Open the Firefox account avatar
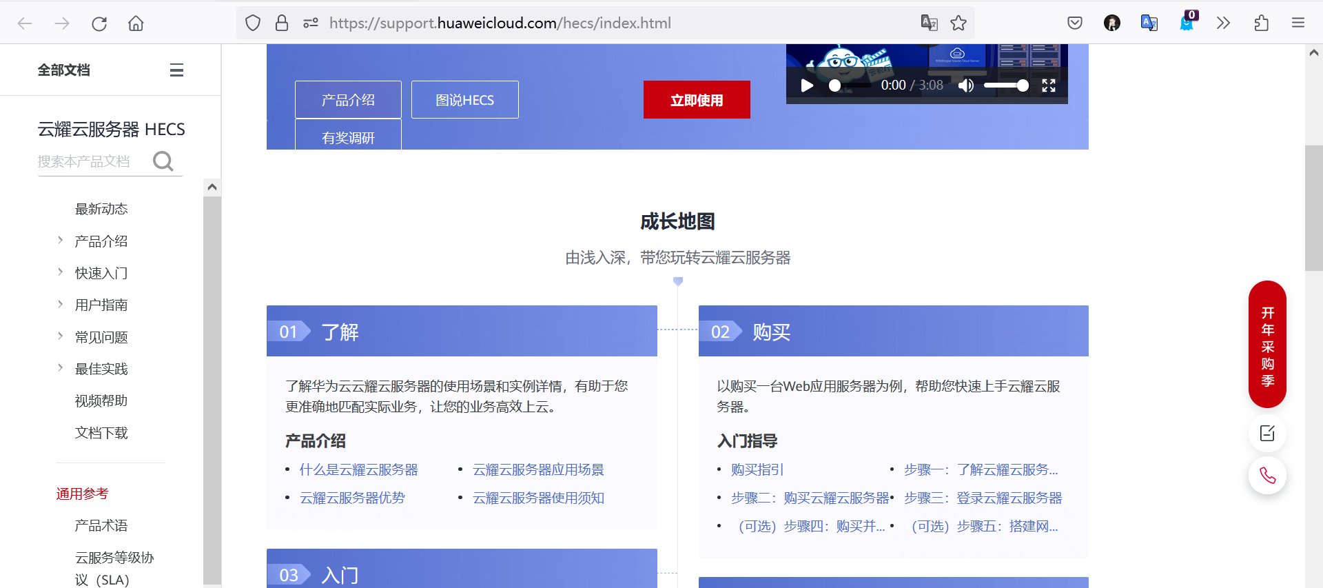 tap(1112, 23)
